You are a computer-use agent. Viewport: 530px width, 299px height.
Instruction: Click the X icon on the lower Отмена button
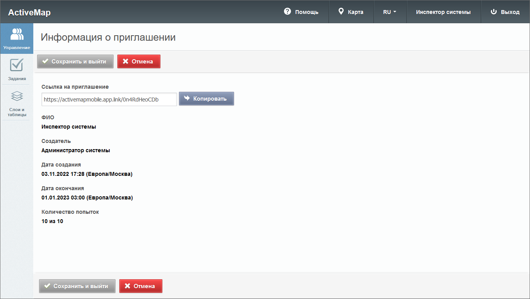[127, 286]
